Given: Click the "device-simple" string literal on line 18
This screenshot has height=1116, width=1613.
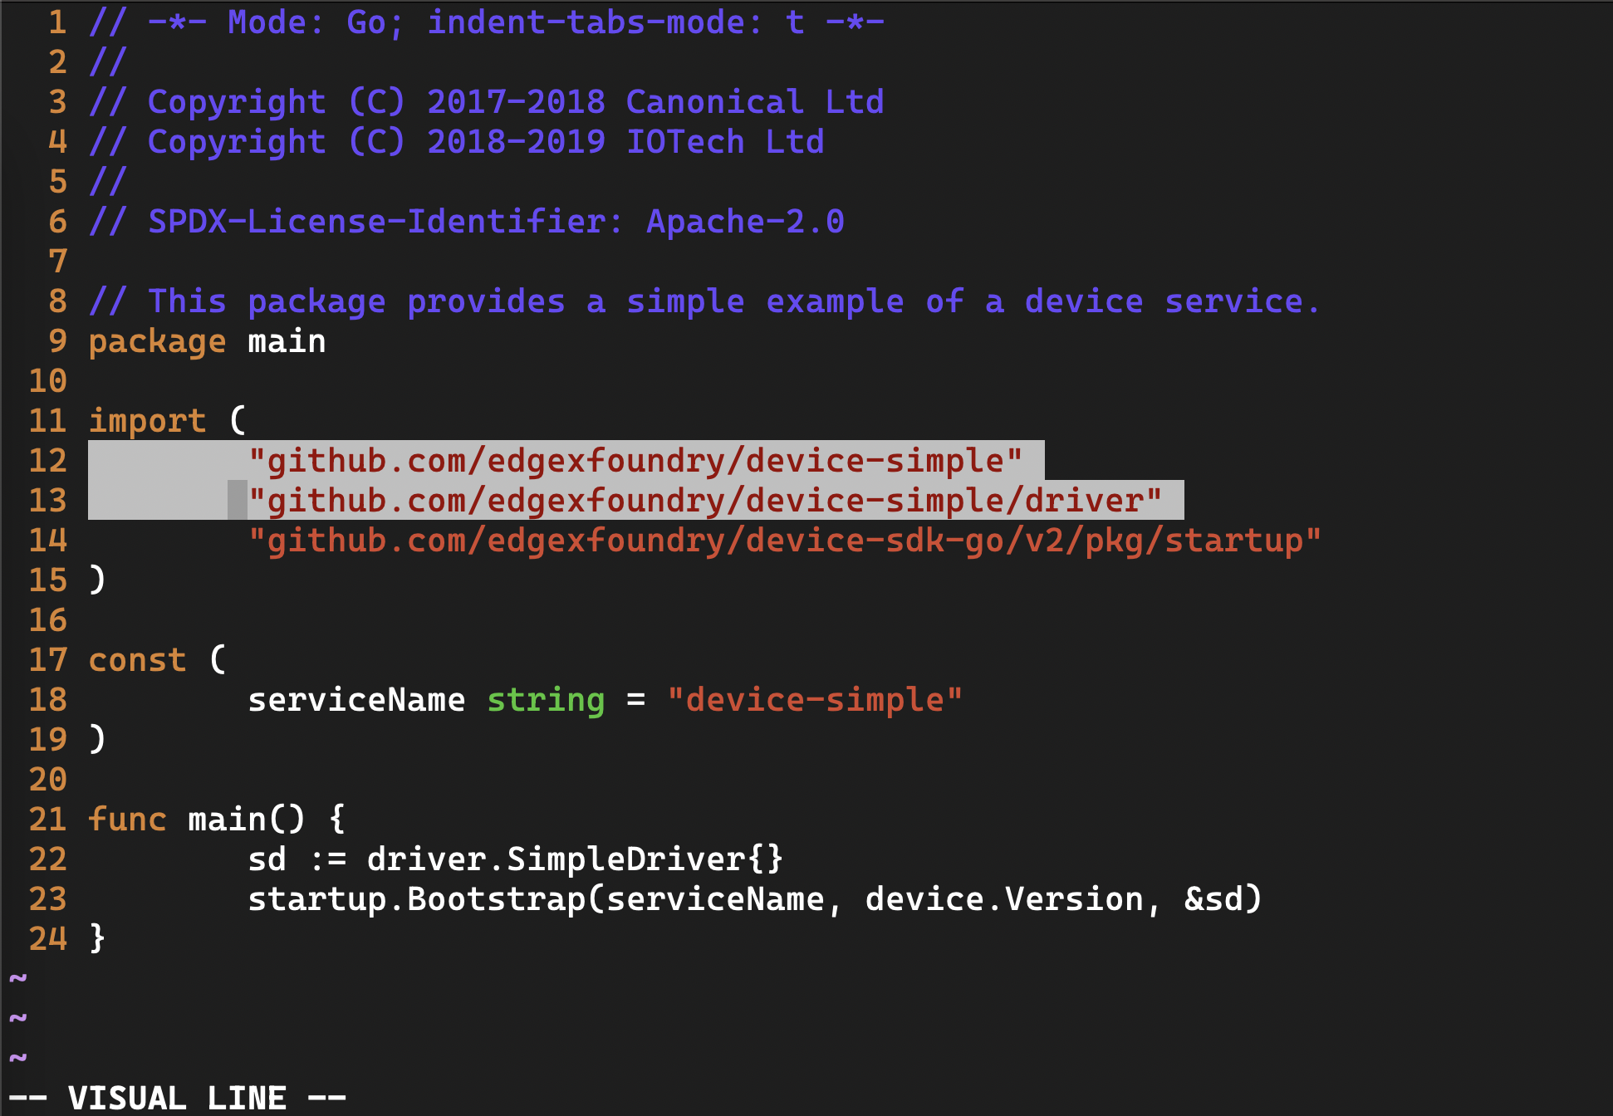Looking at the screenshot, I should point(815,700).
